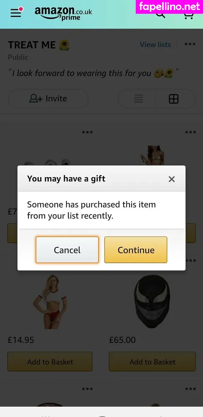Invite someone to the list
Screen dimensions: 203x417
click(48, 99)
